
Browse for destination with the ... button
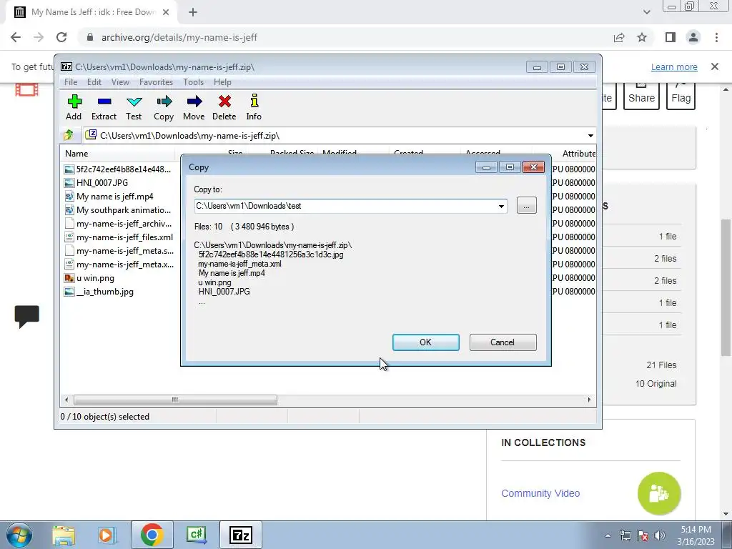click(527, 205)
